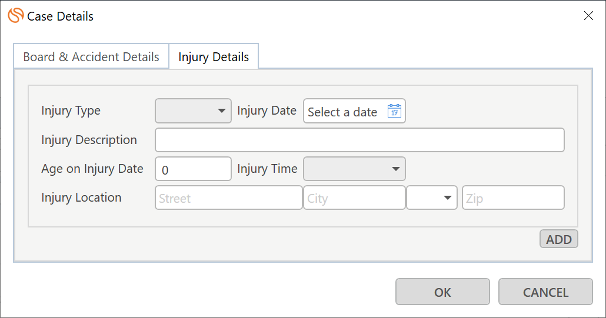Image resolution: width=606 pixels, height=318 pixels.
Task: Click the Case Details window title
Action: (60, 16)
